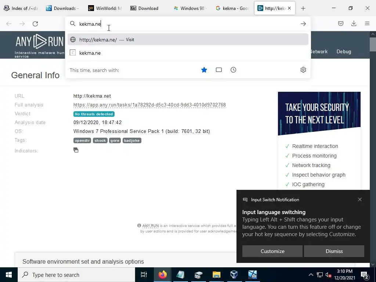376x282 pixels.
Task: Open the Firefox application menu
Action: click(367, 23)
